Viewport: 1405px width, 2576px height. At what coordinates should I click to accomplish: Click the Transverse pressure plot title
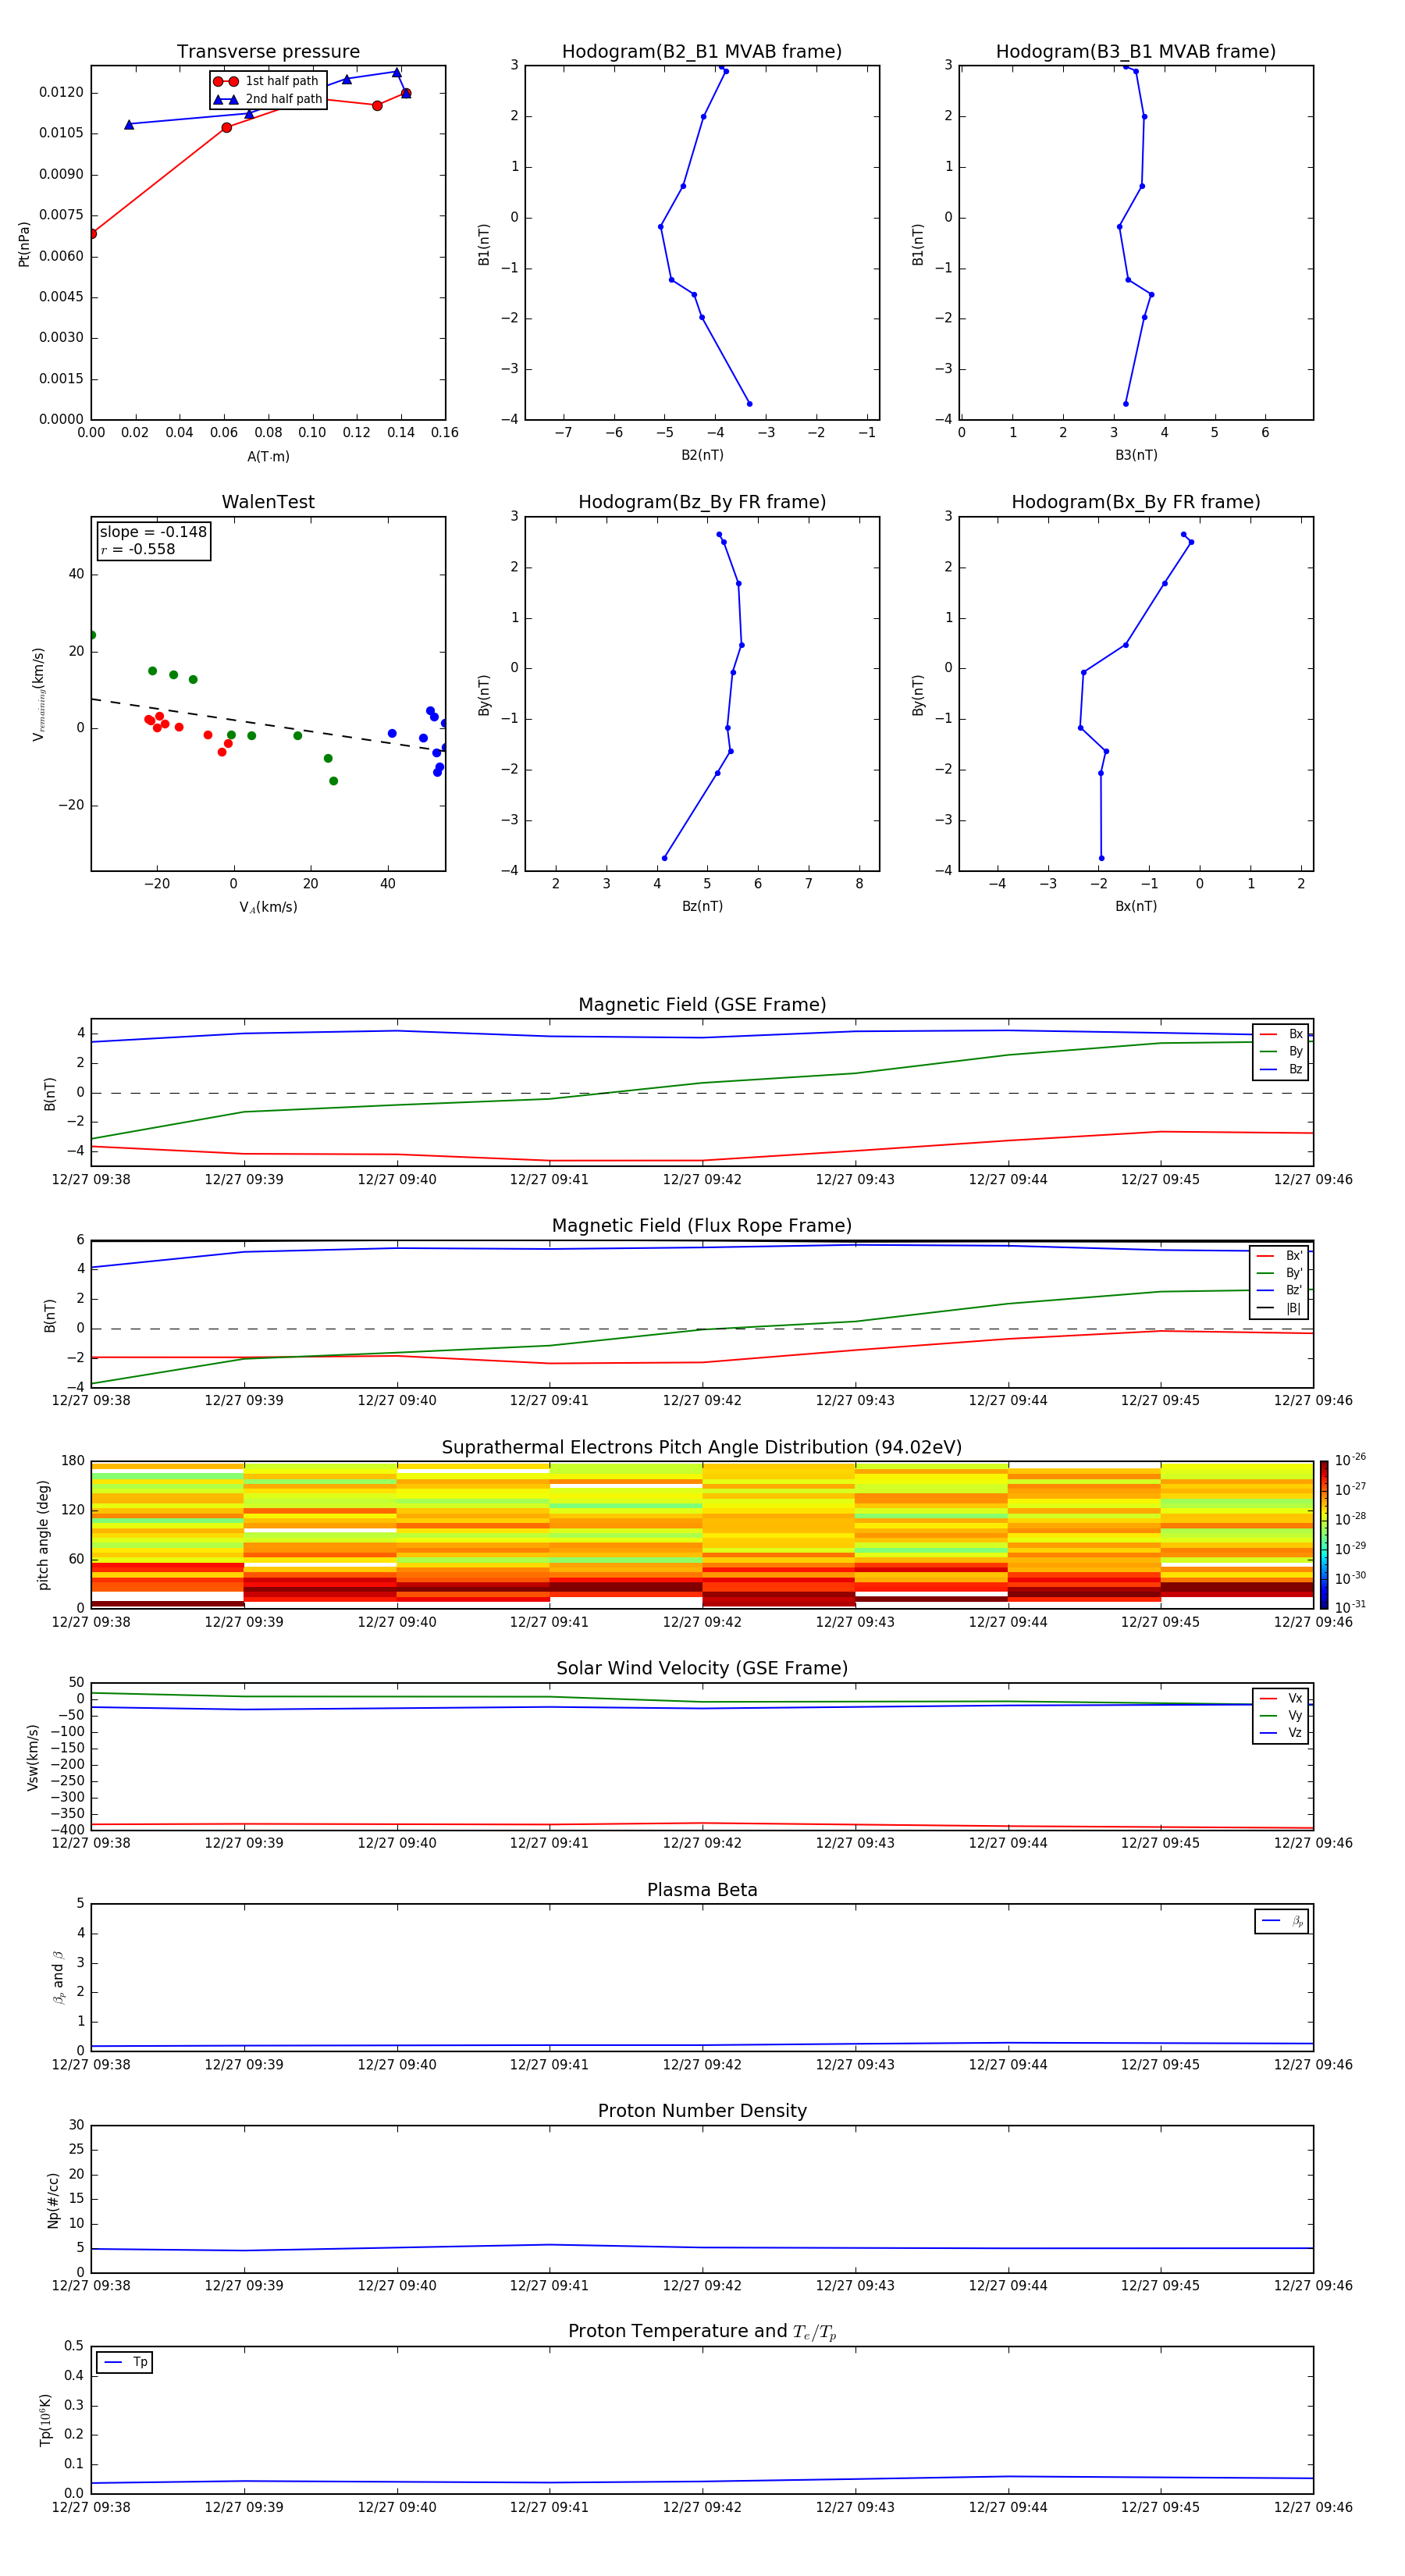pyautogui.click(x=268, y=52)
